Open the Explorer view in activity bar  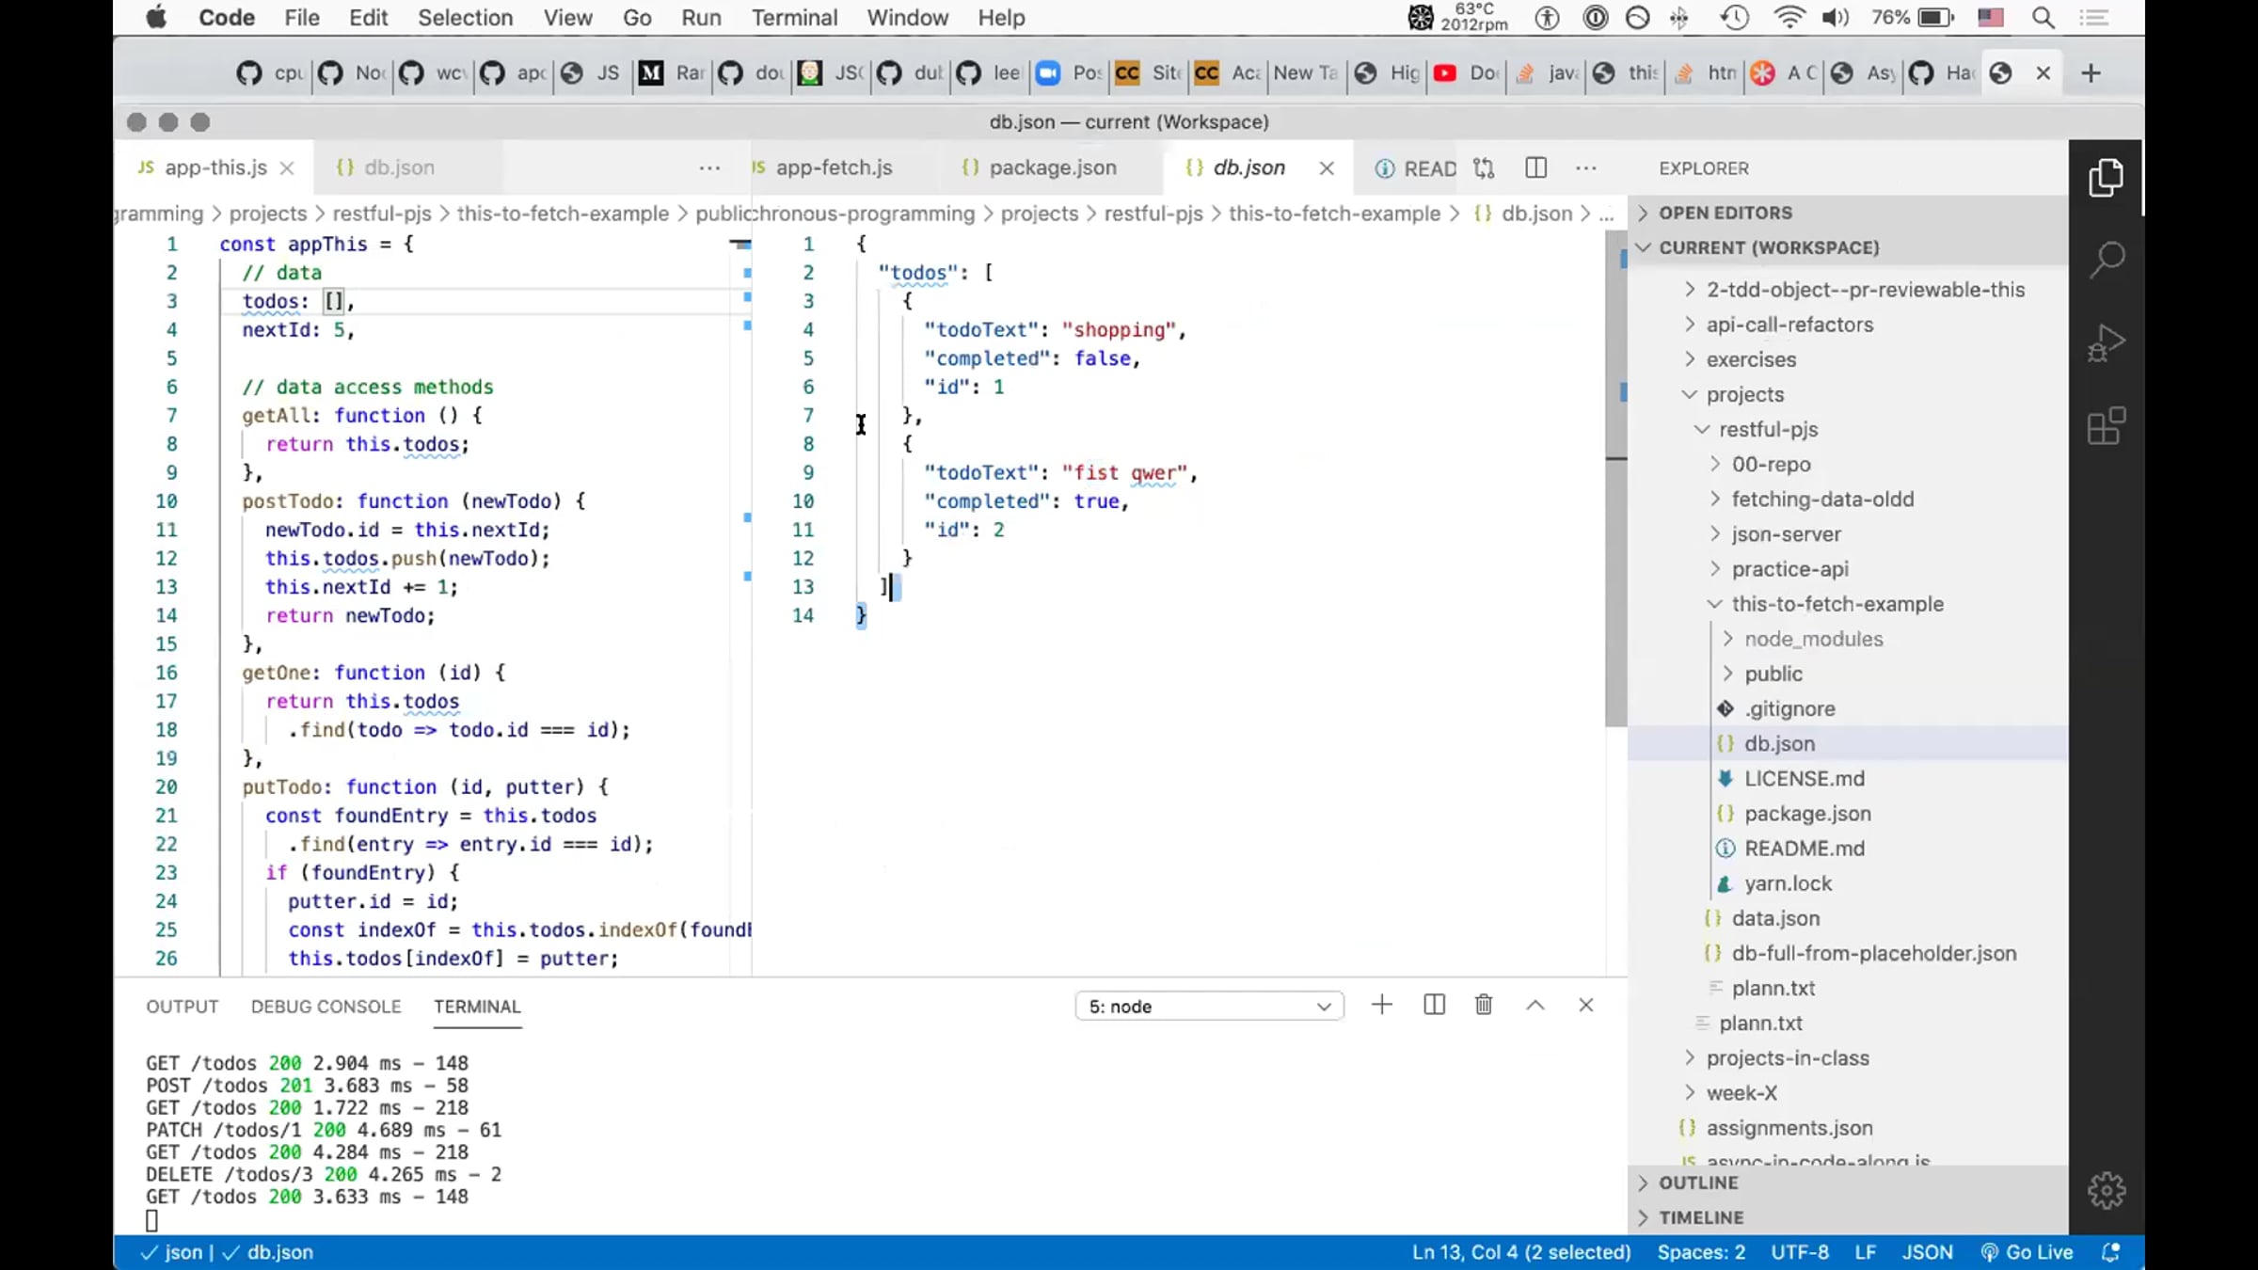(2106, 178)
